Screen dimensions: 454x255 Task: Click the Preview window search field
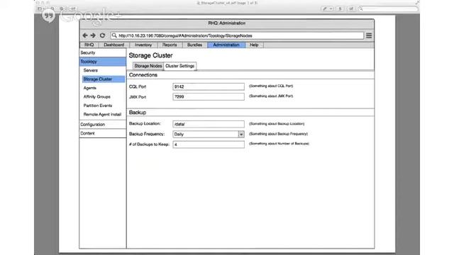tap(388, 8)
